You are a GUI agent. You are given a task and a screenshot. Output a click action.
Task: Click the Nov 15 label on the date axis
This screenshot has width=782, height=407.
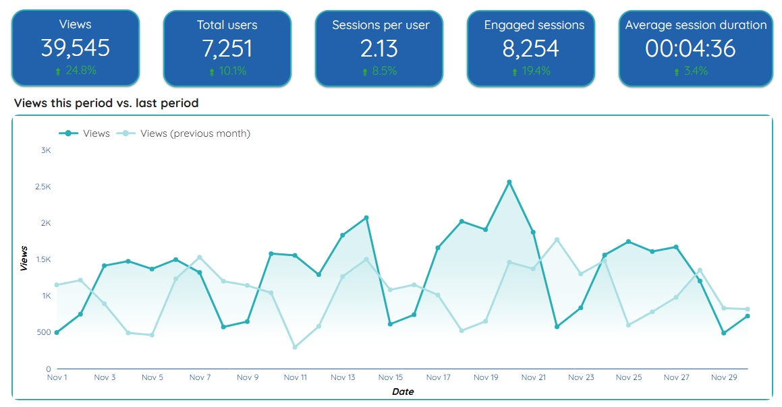pos(391,377)
